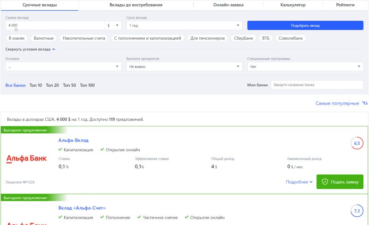The image size is (369, 225).
Task: Expand Подробнее for Альфа-Вклад
Action: [x=299, y=182]
